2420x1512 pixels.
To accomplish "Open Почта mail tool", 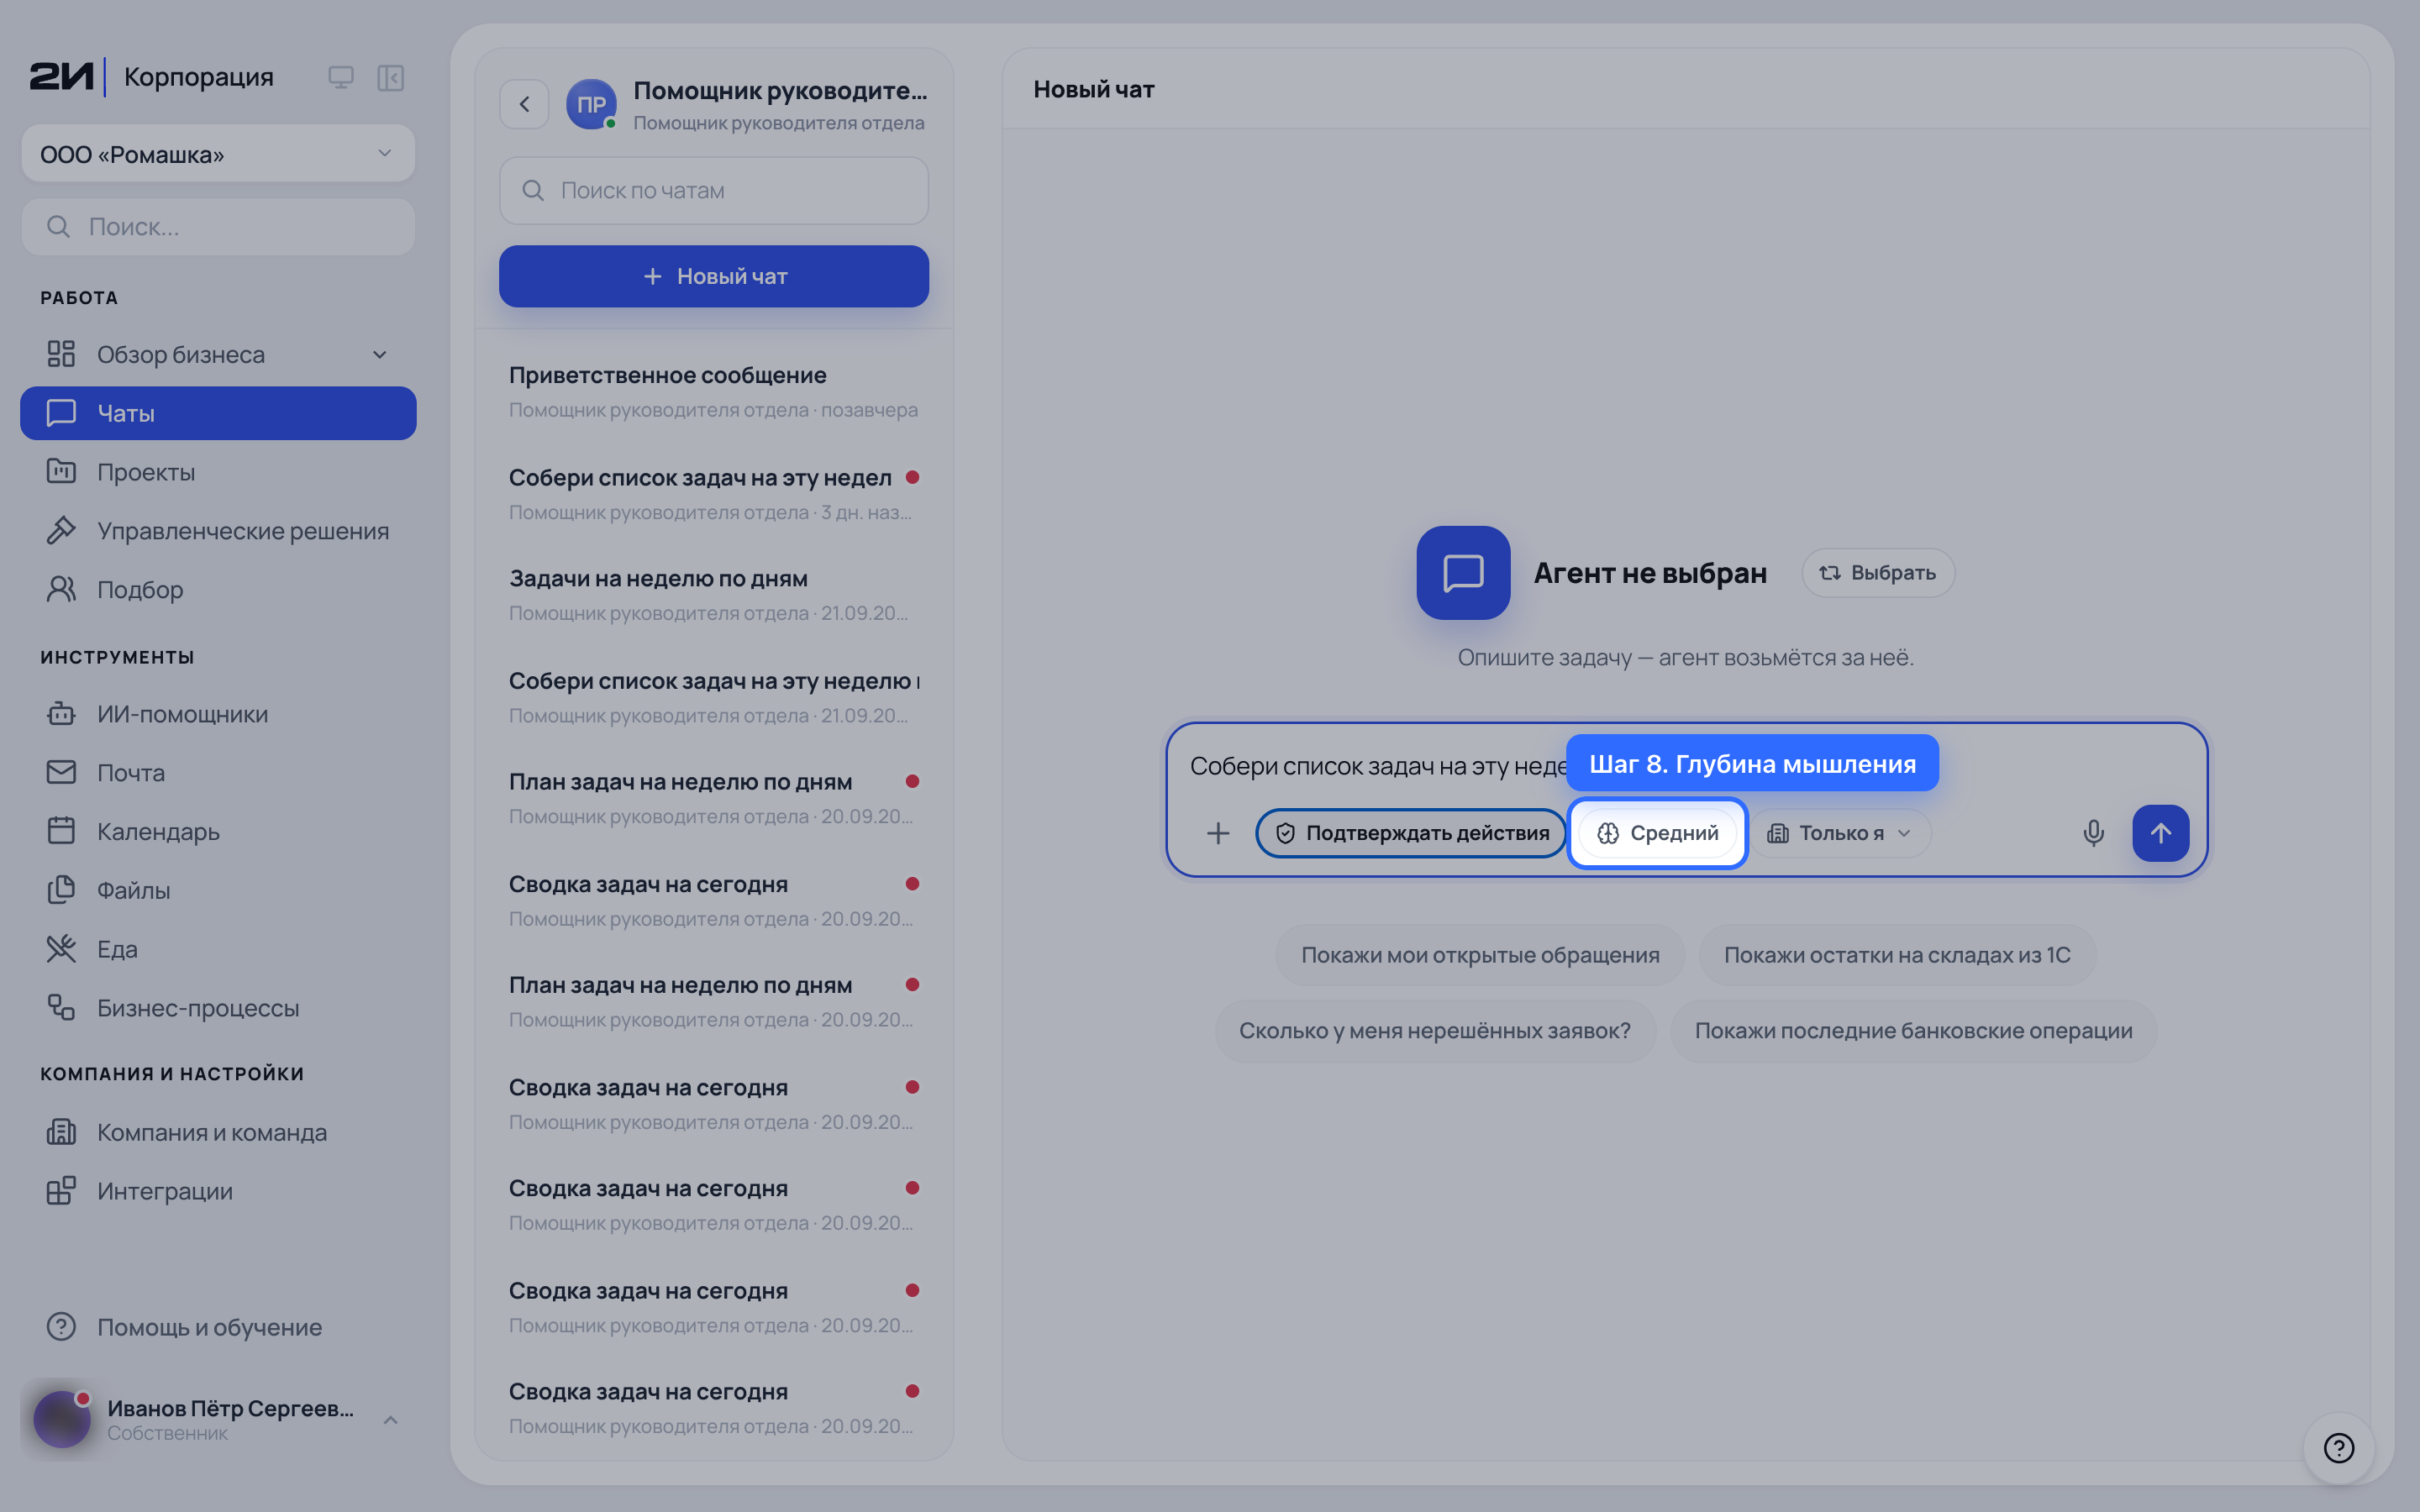I will click(218, 773).
